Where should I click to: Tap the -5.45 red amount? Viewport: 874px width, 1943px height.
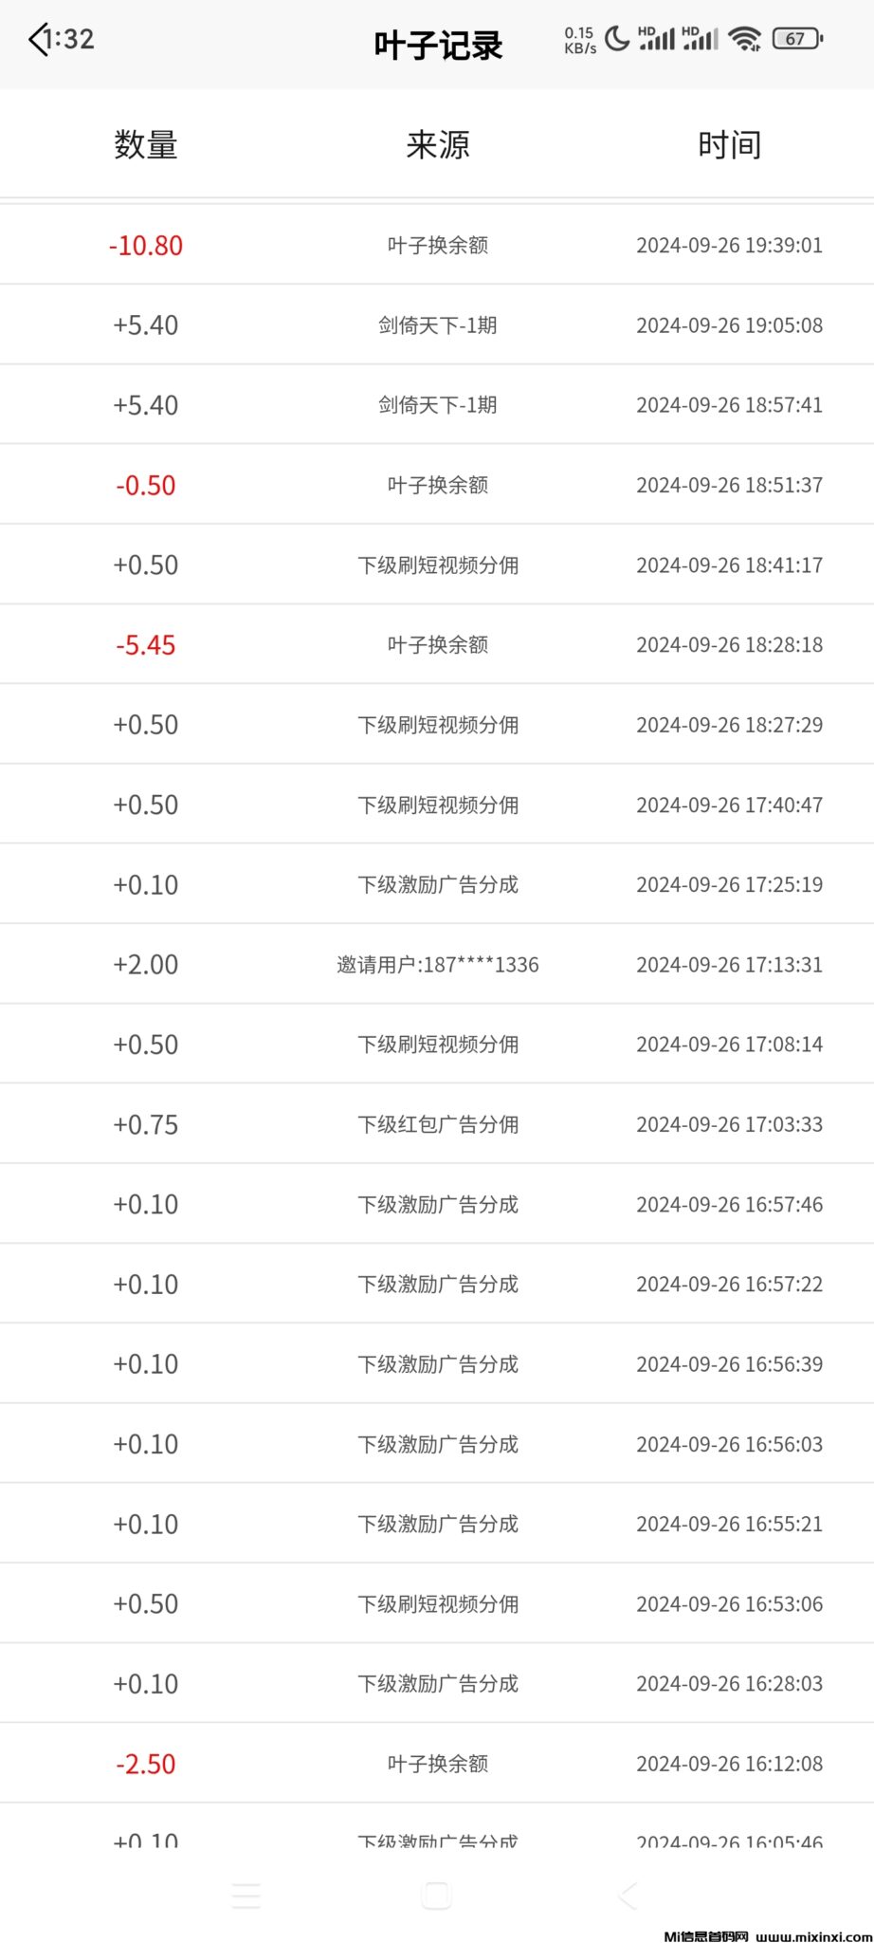click(x=146, y=645)
